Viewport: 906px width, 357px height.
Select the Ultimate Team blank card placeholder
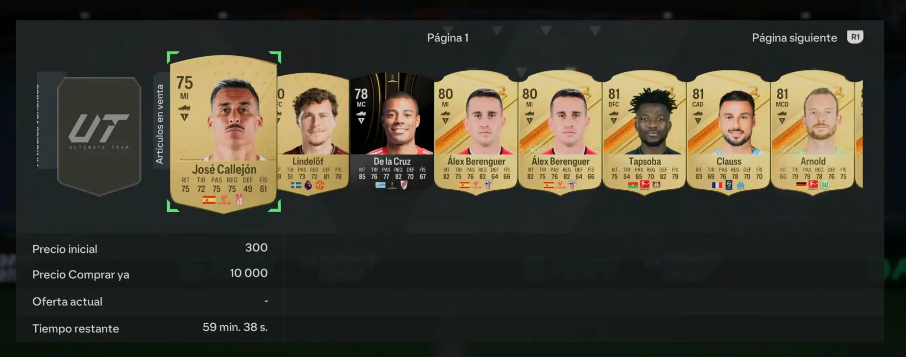(x=99, y=136)
